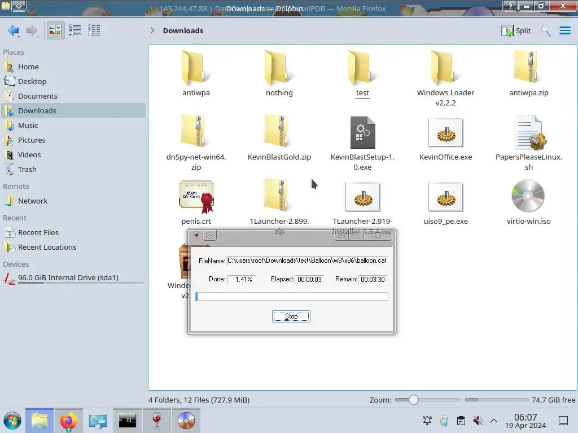Open the notifications bell in tray
Viewport: 578px width, 433px height.
[x=427, y=421]
